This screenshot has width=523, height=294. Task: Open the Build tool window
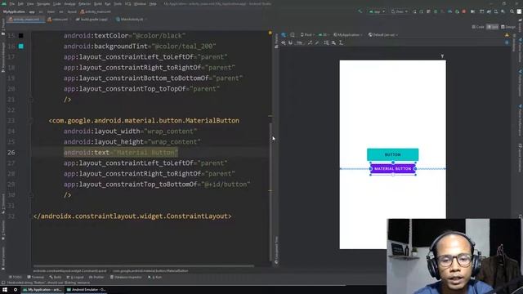tap(56, 277)
